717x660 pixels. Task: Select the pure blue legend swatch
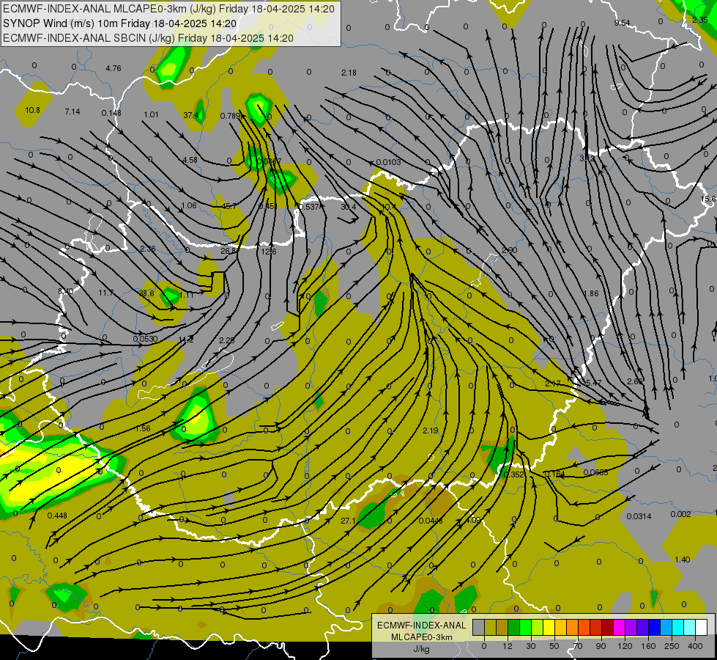click(654, 627)
